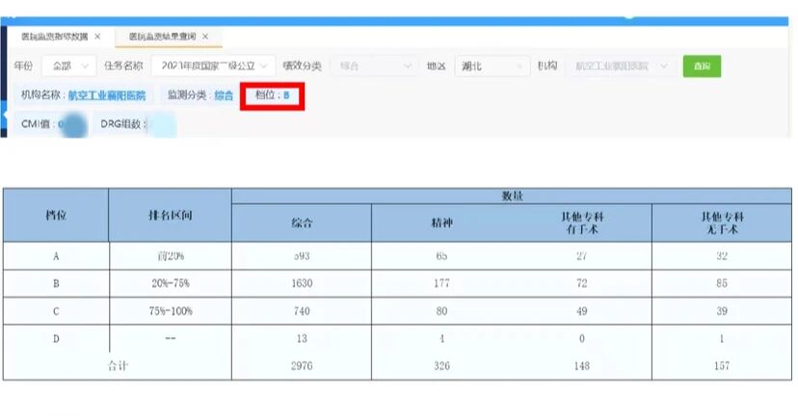
Task: Switch to the 医院监测指标数据 tab
Action: pyautogui.click(x=55, y=37)
